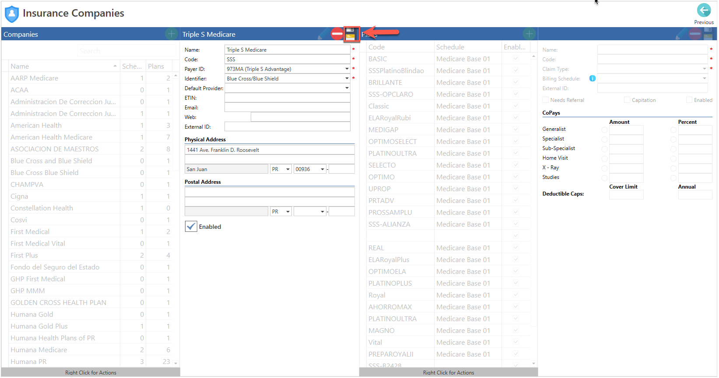Image resolution: width=719 pixels, height=378 pixels.
Task: Select the PROSSAMPLU plan row
Action: (x=448, y=212)
